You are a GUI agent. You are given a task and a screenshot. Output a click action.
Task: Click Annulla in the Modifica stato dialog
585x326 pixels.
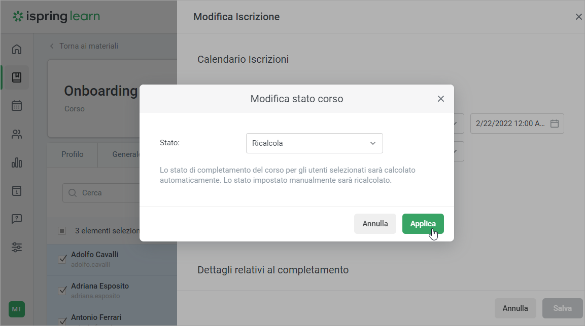375,224
